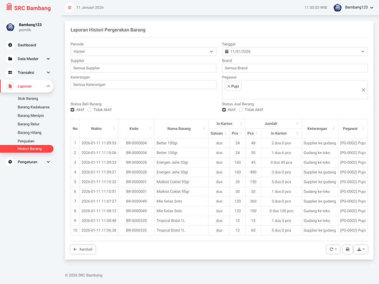The width and height of the screenshot is (379, 284).
Task: Click the Data Master folder icon
Action: pyautogui.click(x=10, y=59)
